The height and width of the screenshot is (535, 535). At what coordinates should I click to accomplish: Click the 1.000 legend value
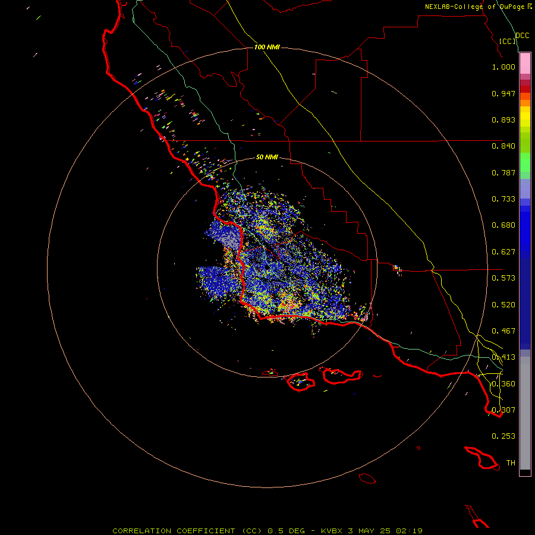click(503, 67)
